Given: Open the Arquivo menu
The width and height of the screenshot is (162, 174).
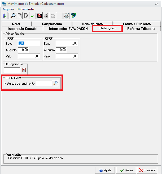Looking at the screenshot, I should coord(8,9).
